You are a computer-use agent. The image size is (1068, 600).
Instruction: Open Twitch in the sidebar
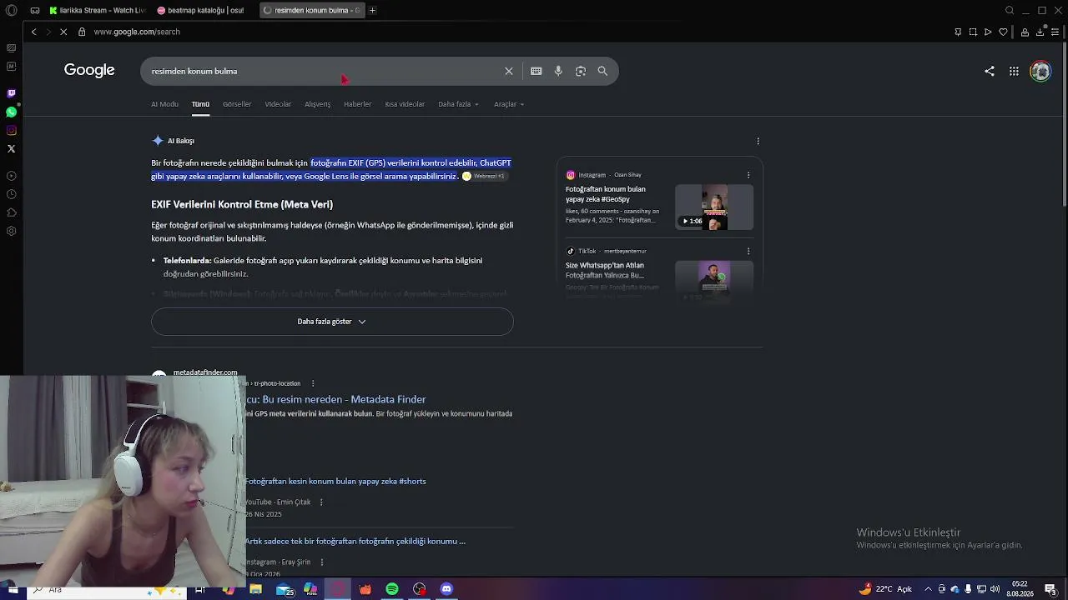(x=11, y=93)
